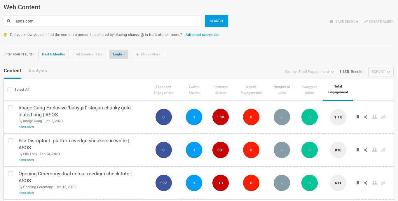Viewport: 398px width, 201px height.
Task: Click the byline 'By Opening Ceremony - Dec 15, 2019'
Action: pyautogui.click(x=47, y=187)
